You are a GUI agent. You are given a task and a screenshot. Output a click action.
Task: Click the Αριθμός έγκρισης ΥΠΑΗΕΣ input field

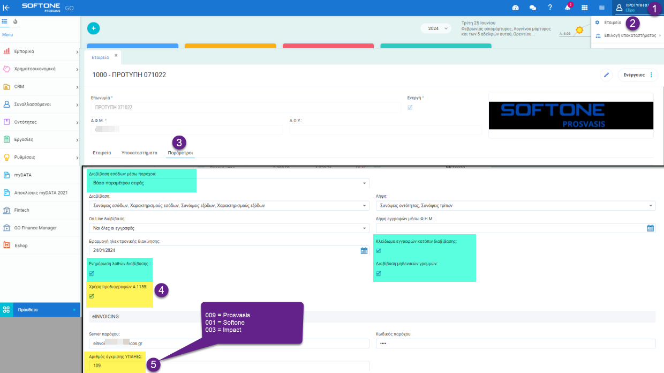coord(229,366)
